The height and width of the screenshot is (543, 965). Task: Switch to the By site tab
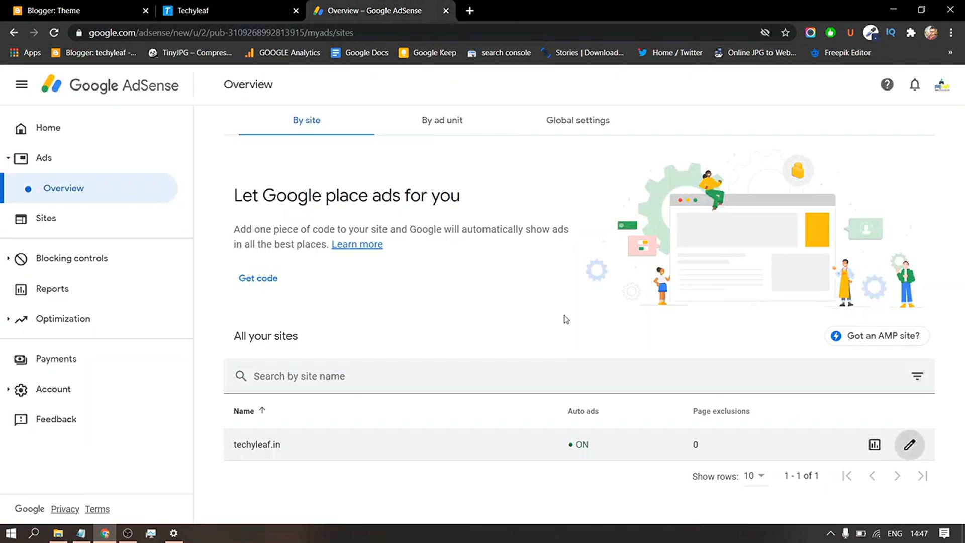306,120
